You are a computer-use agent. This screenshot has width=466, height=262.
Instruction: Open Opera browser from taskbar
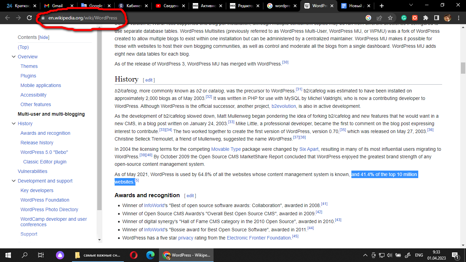click(x=134, y=255)
